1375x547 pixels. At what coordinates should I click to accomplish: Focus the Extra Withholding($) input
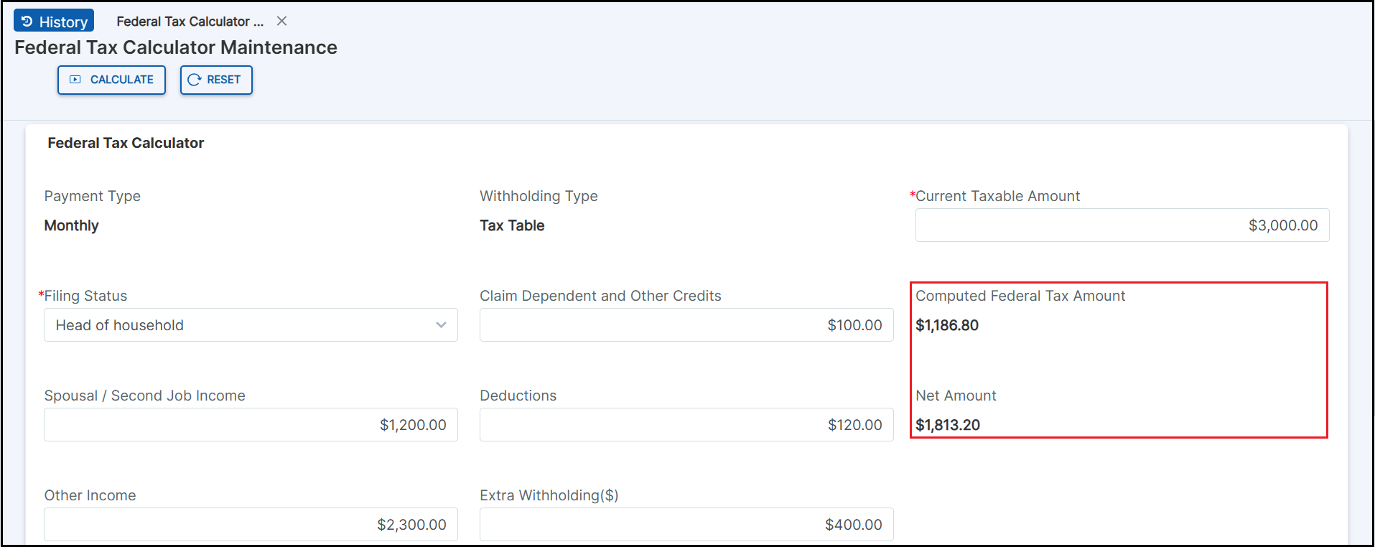point(686,525)
